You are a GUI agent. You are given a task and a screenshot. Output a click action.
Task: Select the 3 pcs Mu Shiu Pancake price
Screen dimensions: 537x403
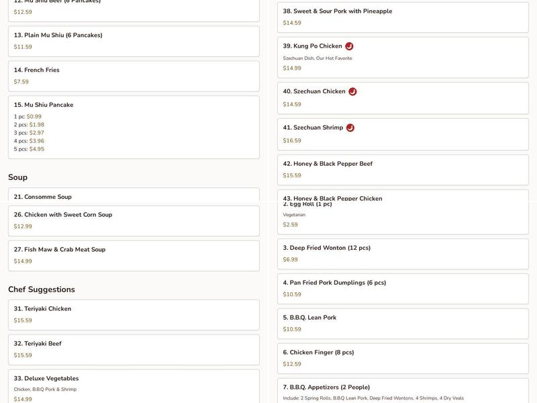[x=36, y=133]
